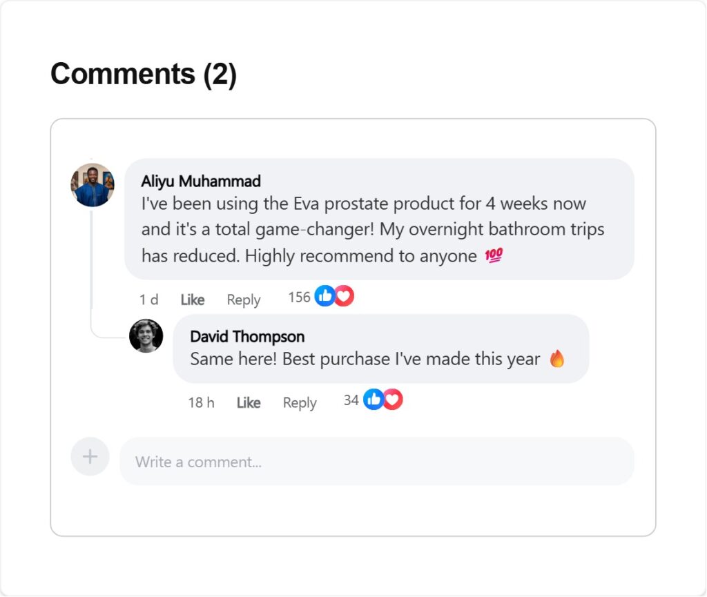The width and height of the screenshot is (707, 597).
Task: Open Aliyu Muhammad's profile picture
Action: coord(93,185)
